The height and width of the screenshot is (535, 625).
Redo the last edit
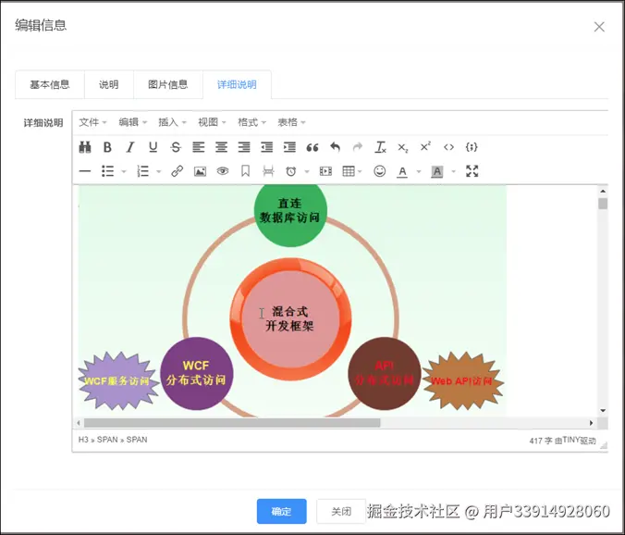pyautogui.click(x=358, y=147)
